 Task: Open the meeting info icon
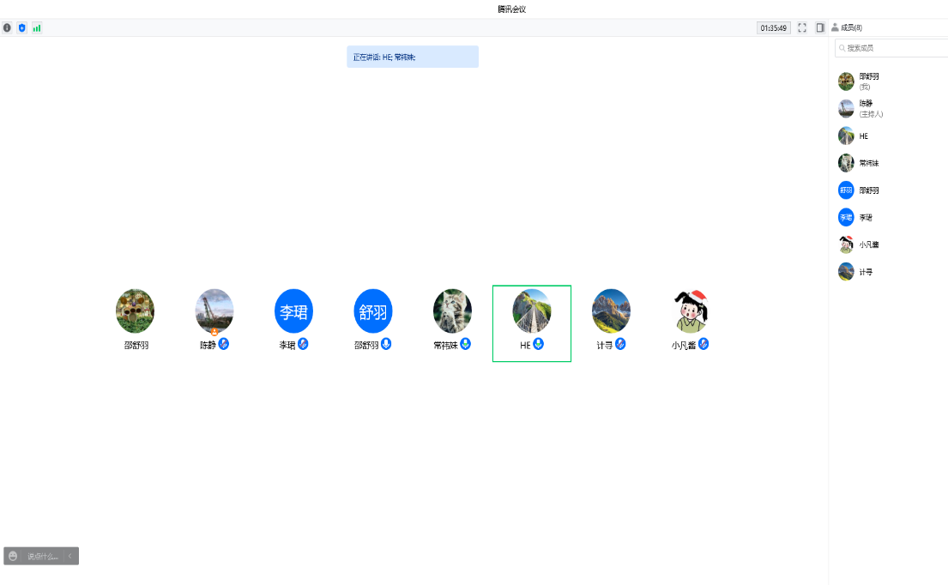pyautogui.click(x=8, y=27)
